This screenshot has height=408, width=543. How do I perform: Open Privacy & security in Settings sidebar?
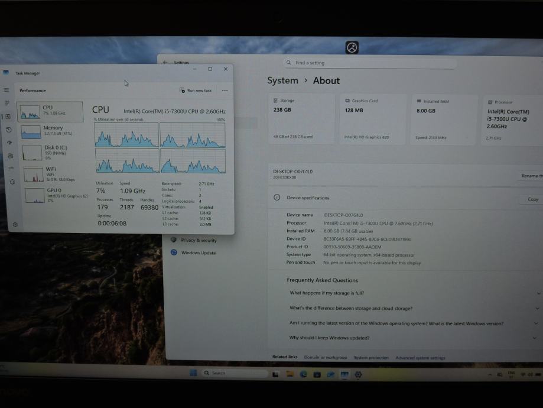click(x=194, y=240)
